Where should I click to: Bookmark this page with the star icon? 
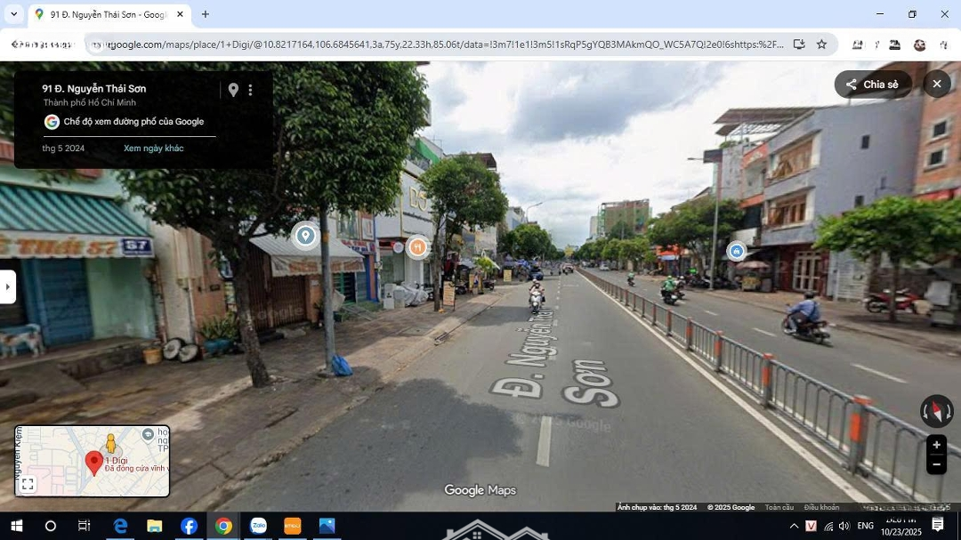tap(821, 44)
